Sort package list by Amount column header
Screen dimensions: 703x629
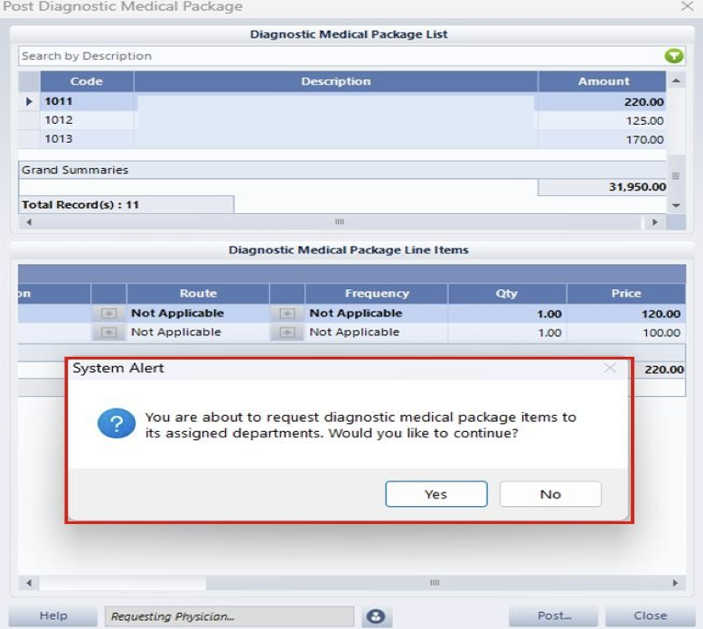[603, 81]
